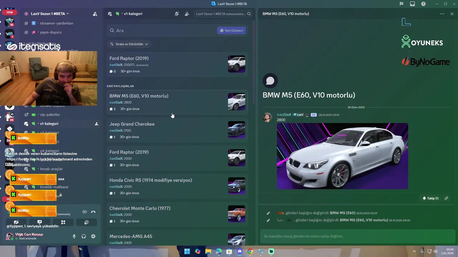
Task: Open Discord help icon in title bar
Action: point(423,4)
